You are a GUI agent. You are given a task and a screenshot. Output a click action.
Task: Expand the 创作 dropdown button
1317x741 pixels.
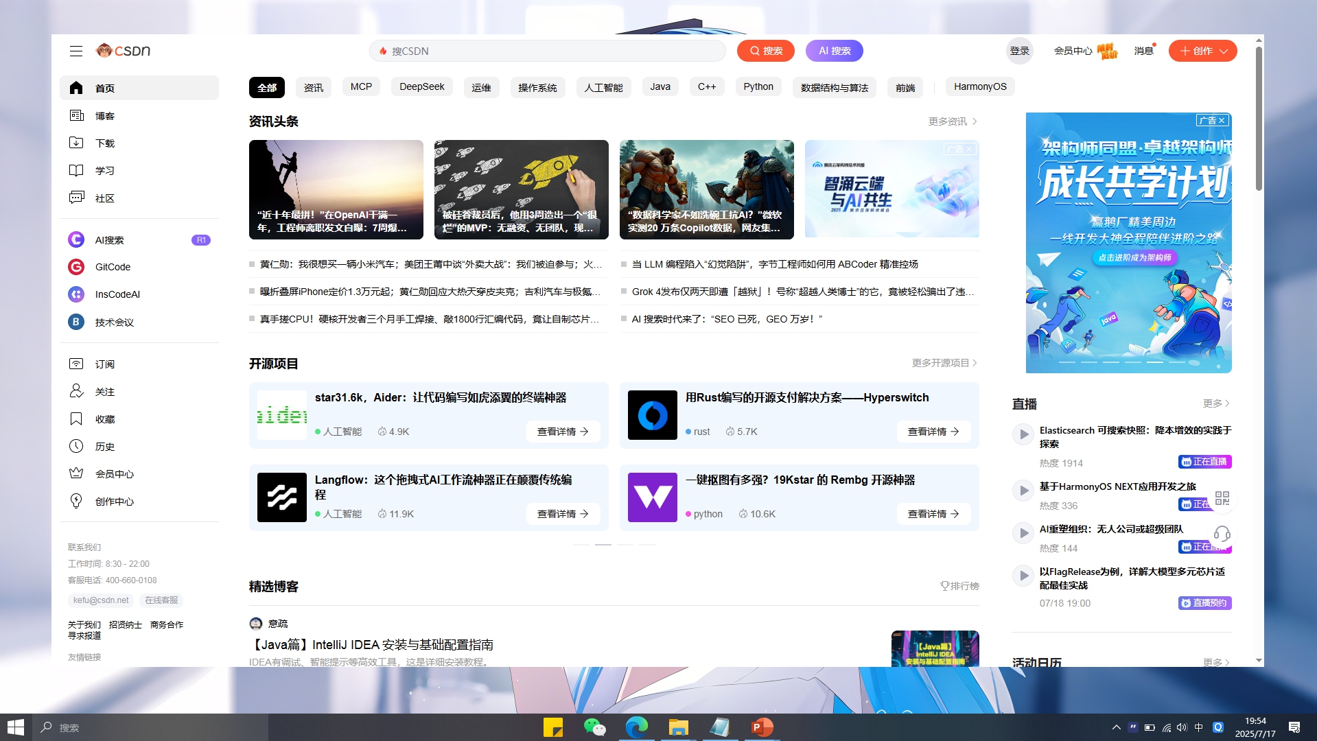(x=1202, y=51)
